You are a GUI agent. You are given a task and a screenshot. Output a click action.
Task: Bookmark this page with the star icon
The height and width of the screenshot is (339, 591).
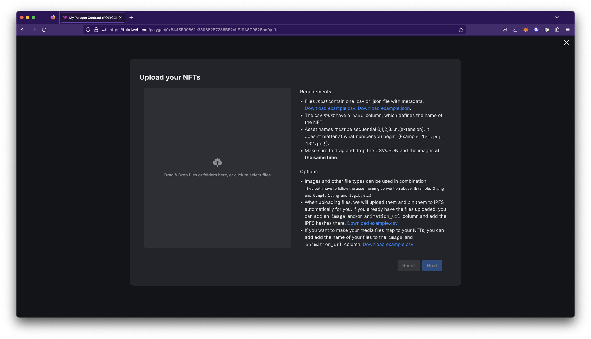[461, 29]
